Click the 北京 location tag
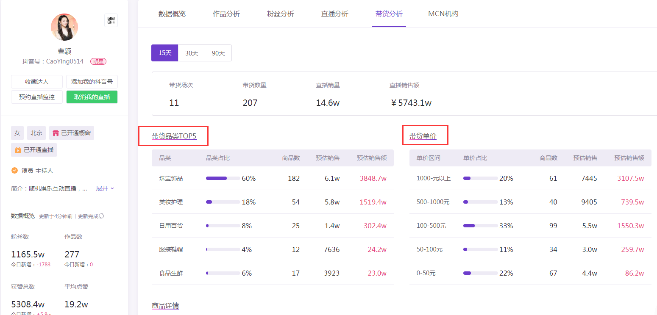The height and width of the screenshot is (315, 657). tap(36, 133)
